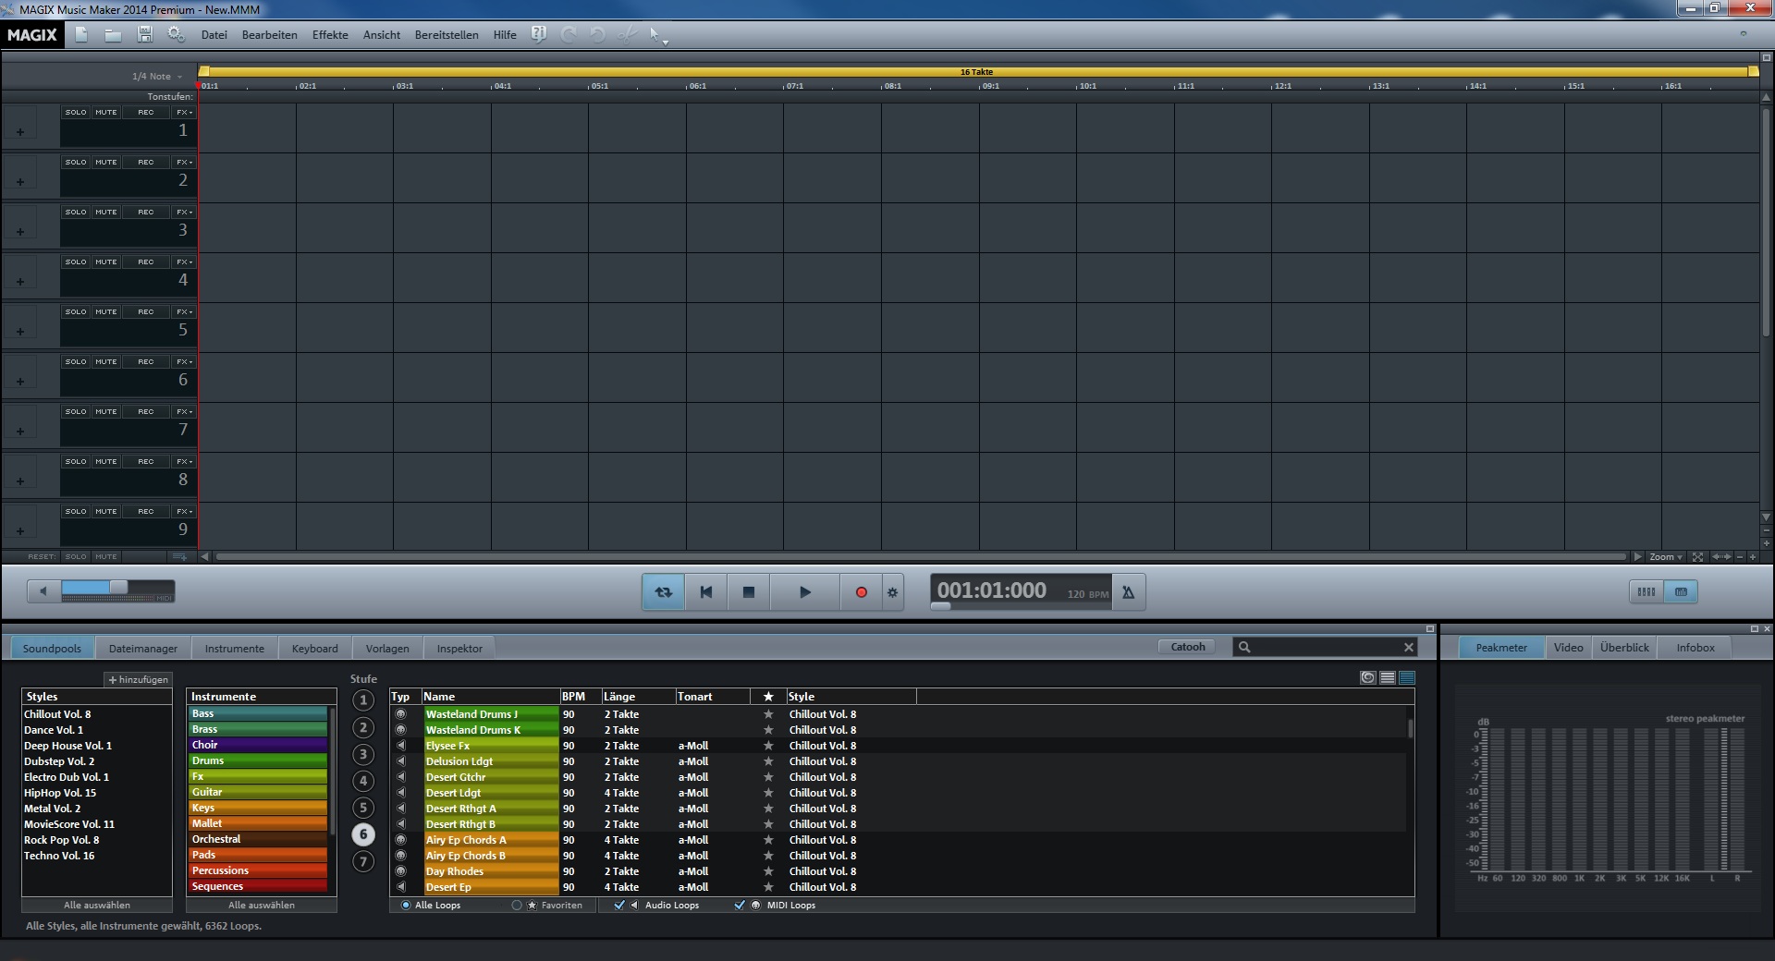Click the 120 BPM tempo field

coord(1088,594)
